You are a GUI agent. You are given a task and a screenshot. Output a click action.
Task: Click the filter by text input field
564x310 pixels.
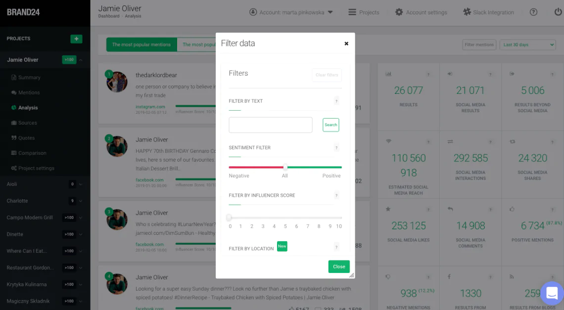pos(271,125)
